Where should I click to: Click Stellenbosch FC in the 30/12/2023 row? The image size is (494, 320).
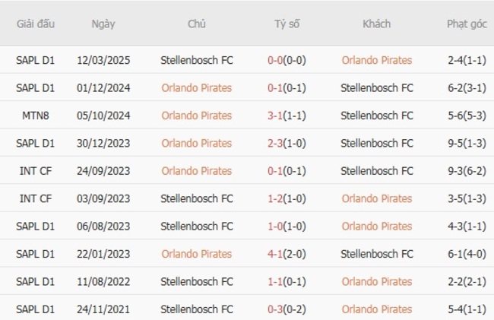[x=377, y=143]
